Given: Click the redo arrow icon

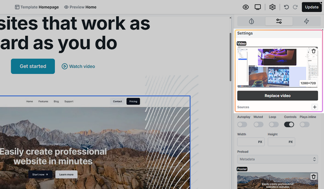Looking at the screenshot, I should click(295, 7).
